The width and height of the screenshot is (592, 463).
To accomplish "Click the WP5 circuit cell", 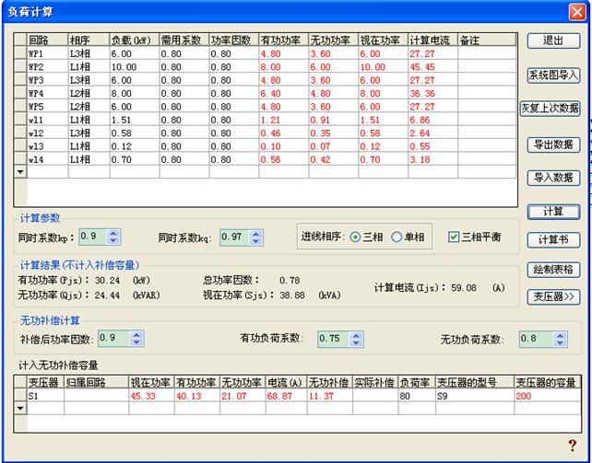I will click(x=48, y=107).
